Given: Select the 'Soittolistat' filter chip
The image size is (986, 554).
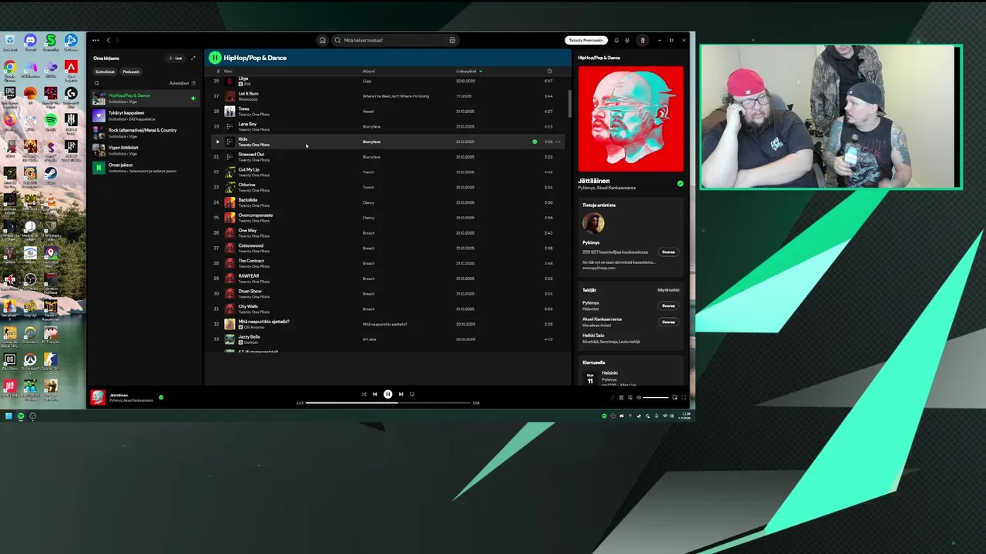Looking at the screenshot, I should [x=105, y=72].
